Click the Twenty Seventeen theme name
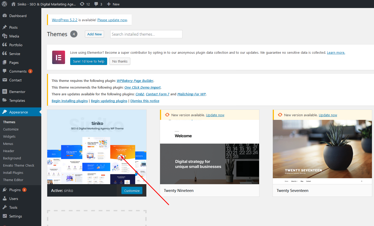This screenshot has height=226, width=374. click(292, 190)
